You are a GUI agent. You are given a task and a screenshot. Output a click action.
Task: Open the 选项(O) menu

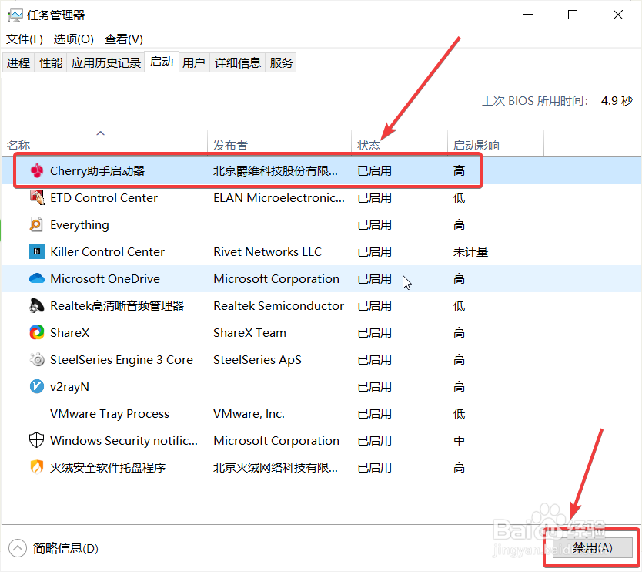73,39
